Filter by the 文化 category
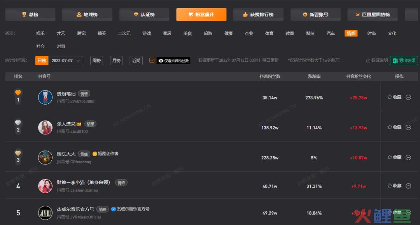 tap(392, 33)
